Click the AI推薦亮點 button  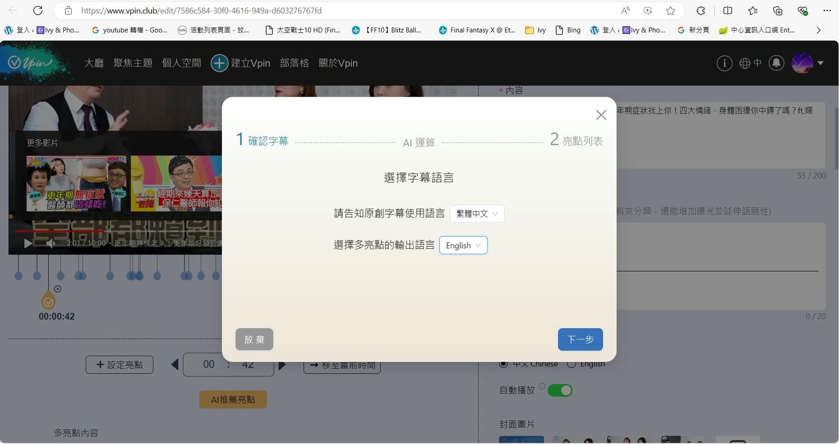tap(233, 399)
